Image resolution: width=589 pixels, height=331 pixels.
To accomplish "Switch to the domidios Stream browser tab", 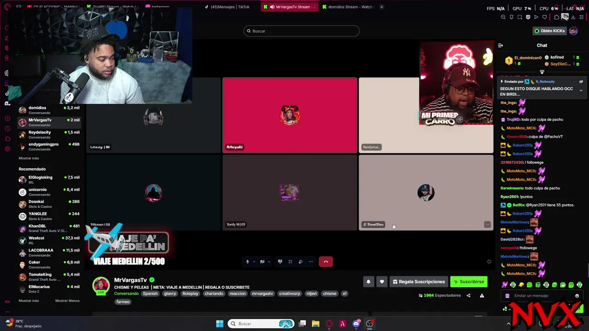I will pos(348,7).
